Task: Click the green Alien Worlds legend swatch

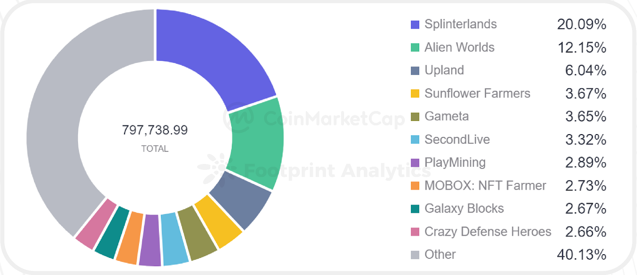Action: (x=415, y=48)
